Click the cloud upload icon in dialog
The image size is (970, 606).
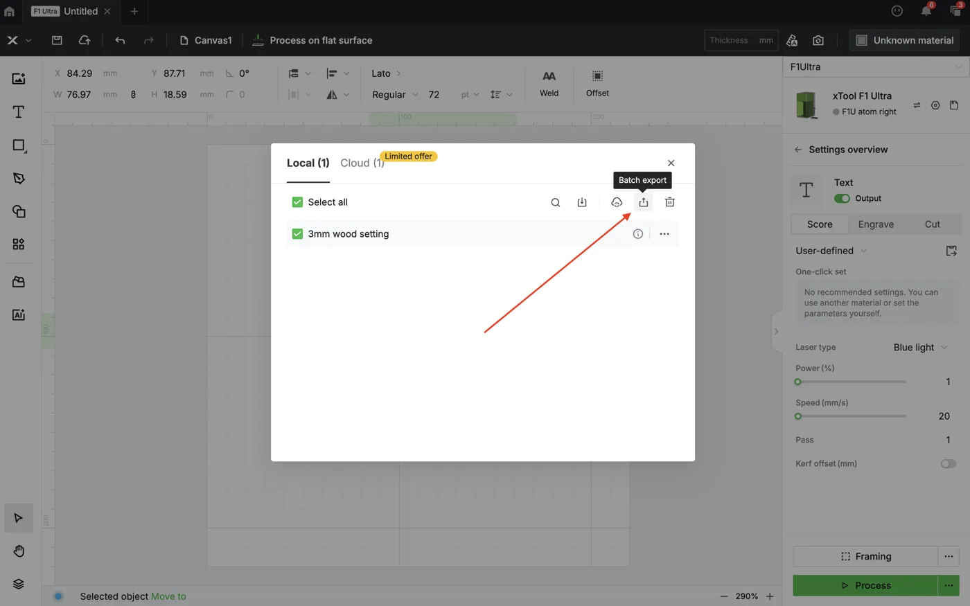[617, 202]
